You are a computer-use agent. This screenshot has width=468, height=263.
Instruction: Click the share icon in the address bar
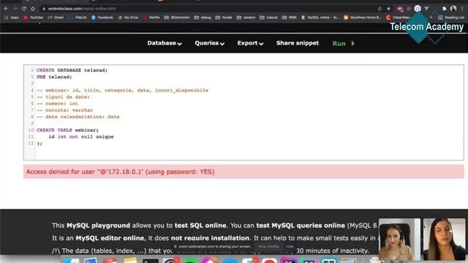[x=380, y=9]
